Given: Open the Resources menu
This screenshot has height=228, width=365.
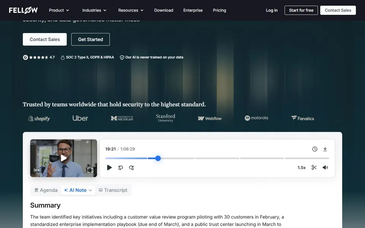Looking at the screenshot, I should tap(131, 10).
